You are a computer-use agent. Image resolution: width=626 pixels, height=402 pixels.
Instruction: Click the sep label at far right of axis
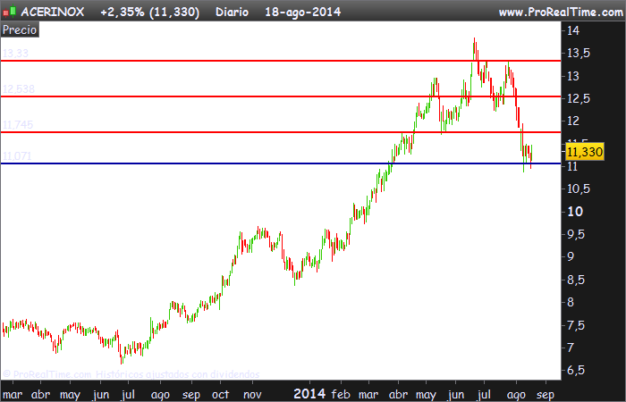546,395
